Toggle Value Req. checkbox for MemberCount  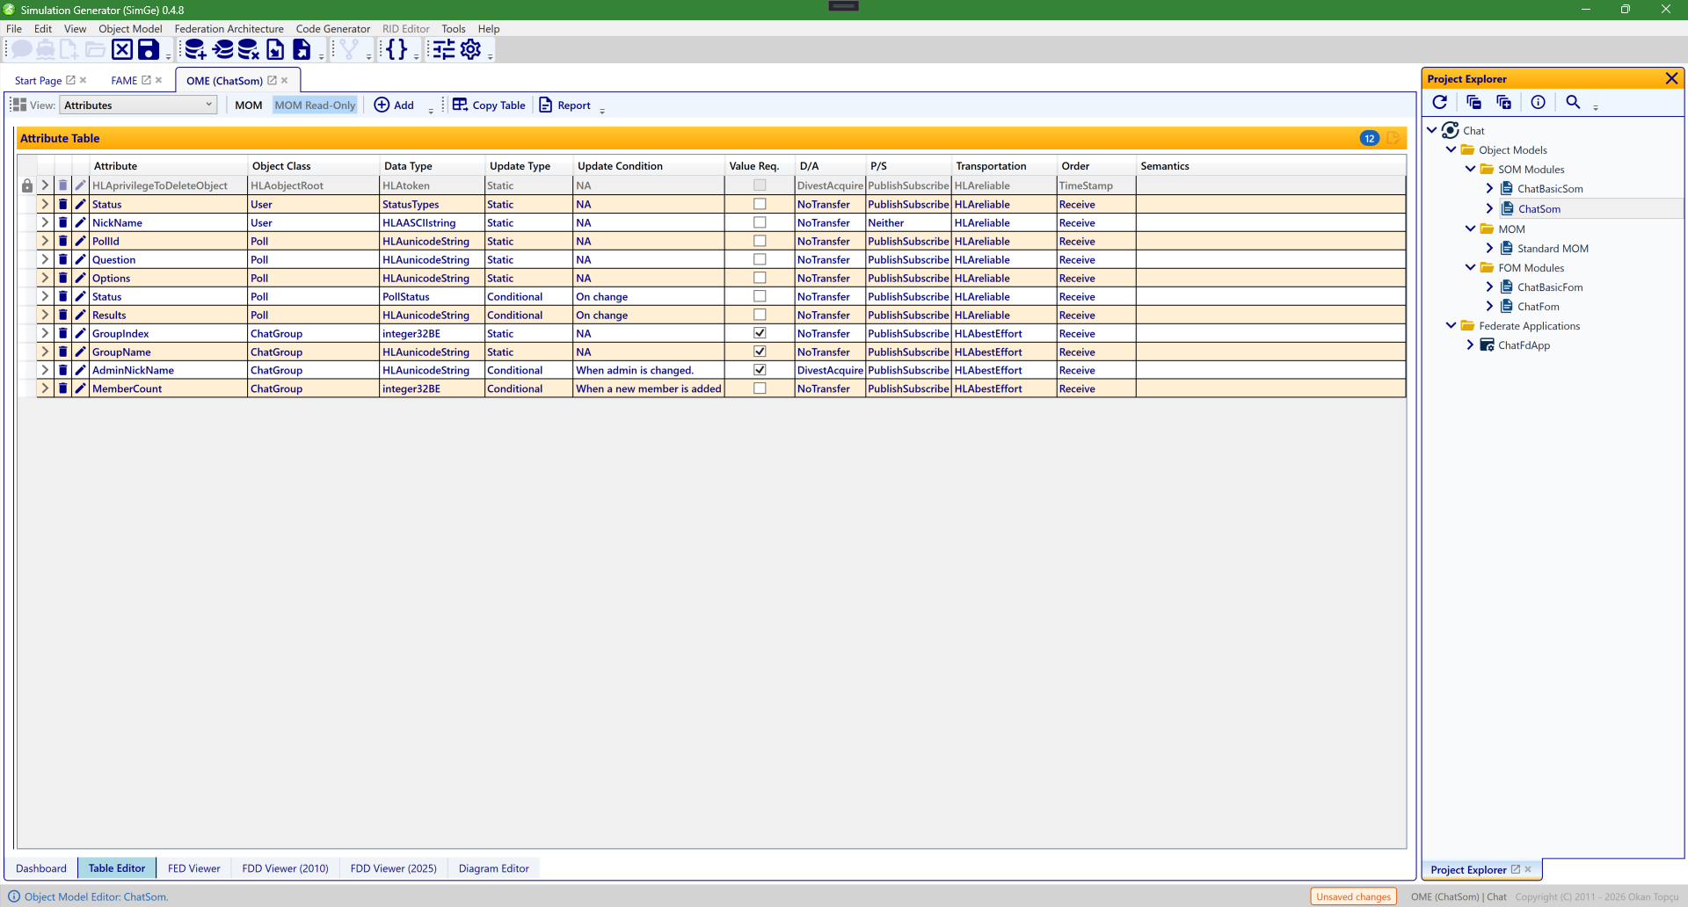point(760,388)
